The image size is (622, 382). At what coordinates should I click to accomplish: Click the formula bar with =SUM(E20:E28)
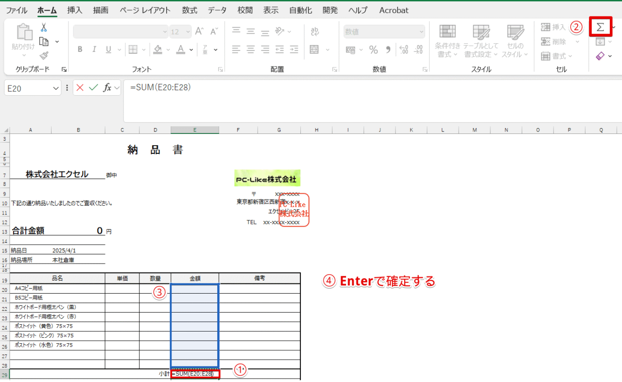(x=373, y=100)
